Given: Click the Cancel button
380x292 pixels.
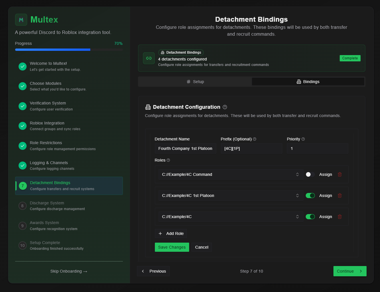Looking at the screenshot, I should [202, 247].
